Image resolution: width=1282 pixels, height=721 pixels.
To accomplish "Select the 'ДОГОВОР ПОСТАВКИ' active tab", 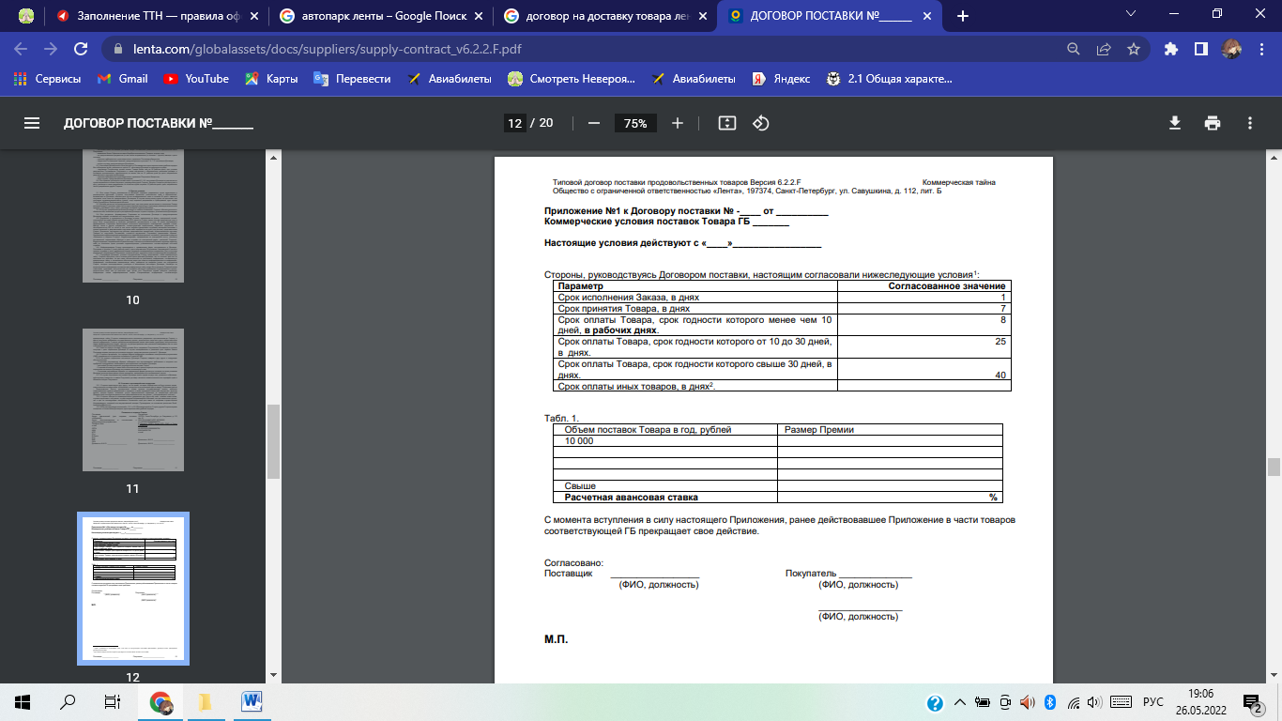I will click(829, 16).
